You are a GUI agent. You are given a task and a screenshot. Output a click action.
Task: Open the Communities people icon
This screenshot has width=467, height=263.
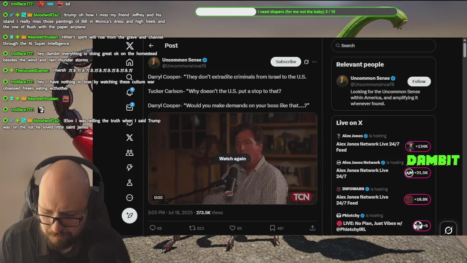tap(130, 153)
